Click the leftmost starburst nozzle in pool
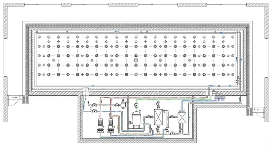Image resolution: width=272 pixels, height=148 pixels. click(x=53, y=60)
